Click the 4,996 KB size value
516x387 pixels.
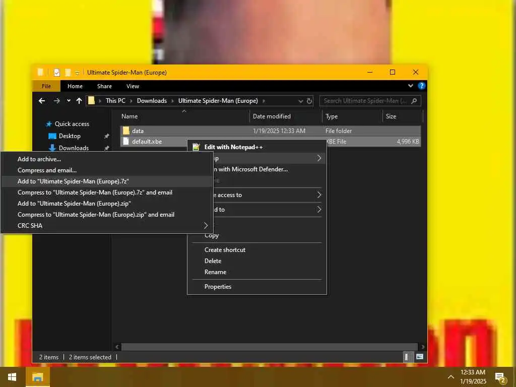[x=408, y=142]
